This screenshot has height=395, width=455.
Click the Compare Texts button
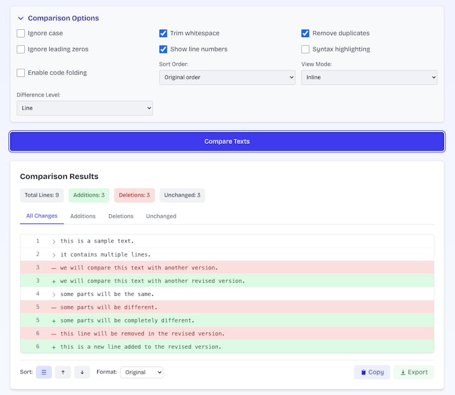coord(227,141)
